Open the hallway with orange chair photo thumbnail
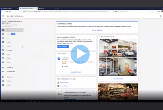Image resolution: width=163 pixels, height=110 pixels. click(127, 67)
